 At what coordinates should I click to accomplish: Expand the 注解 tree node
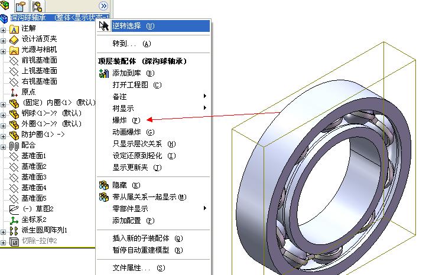3,30
